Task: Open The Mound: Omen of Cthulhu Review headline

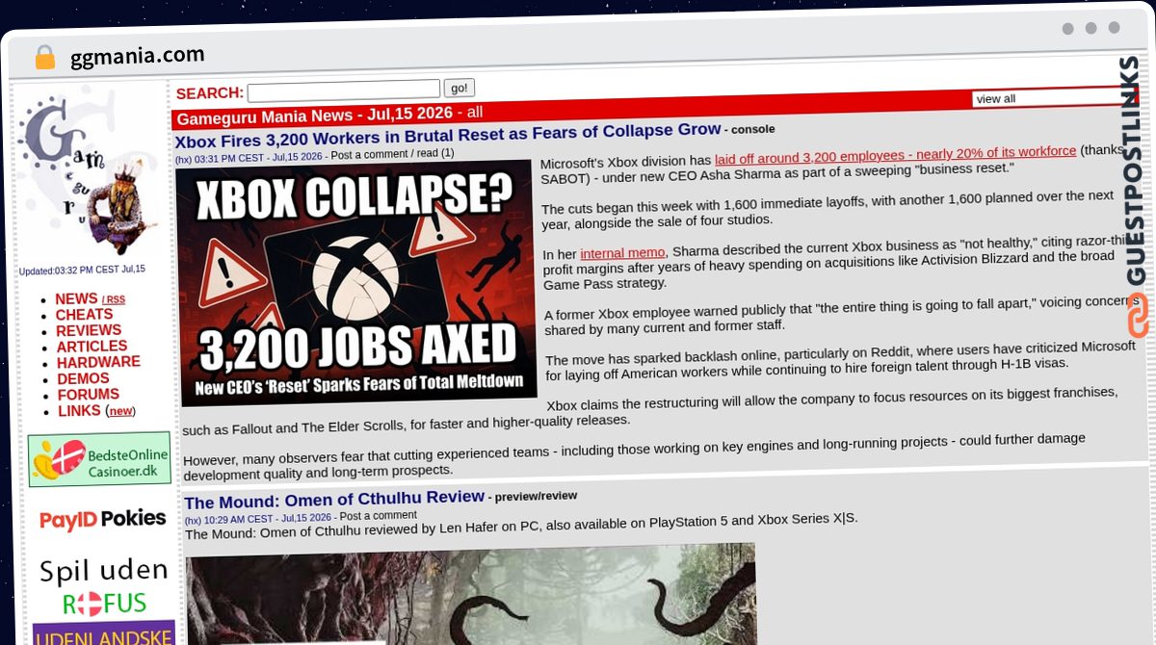Action: (334, 500)
